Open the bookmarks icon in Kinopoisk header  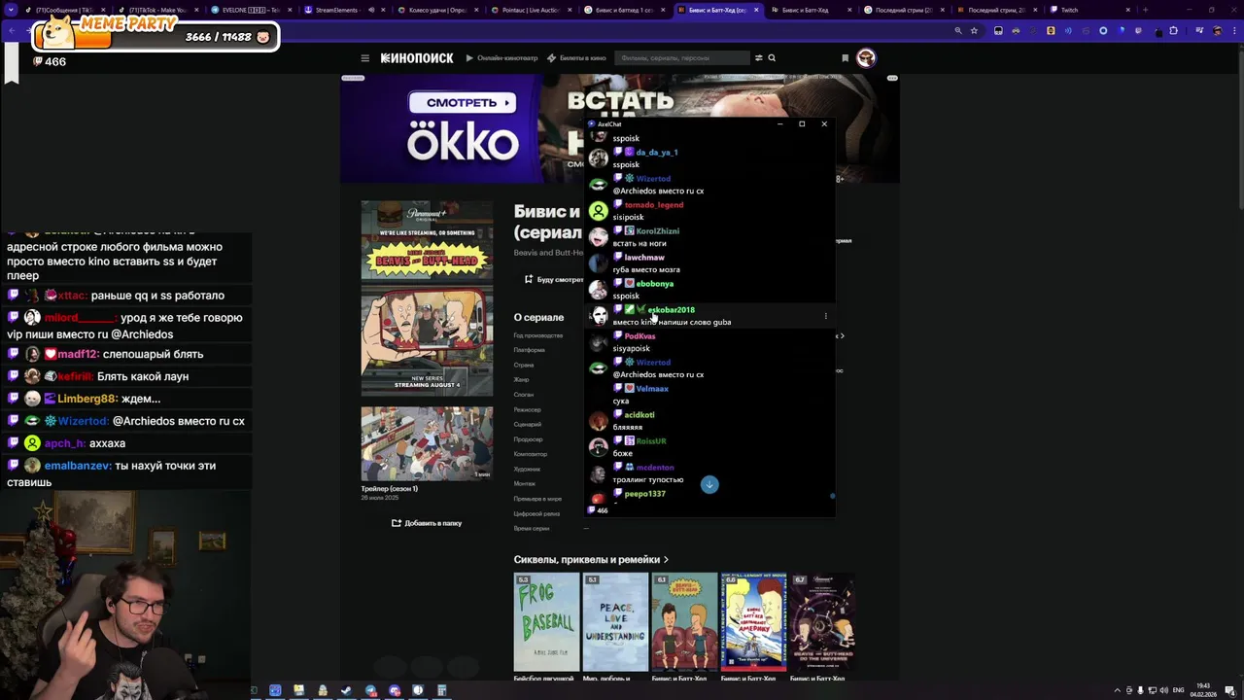[x=845, y=58]
